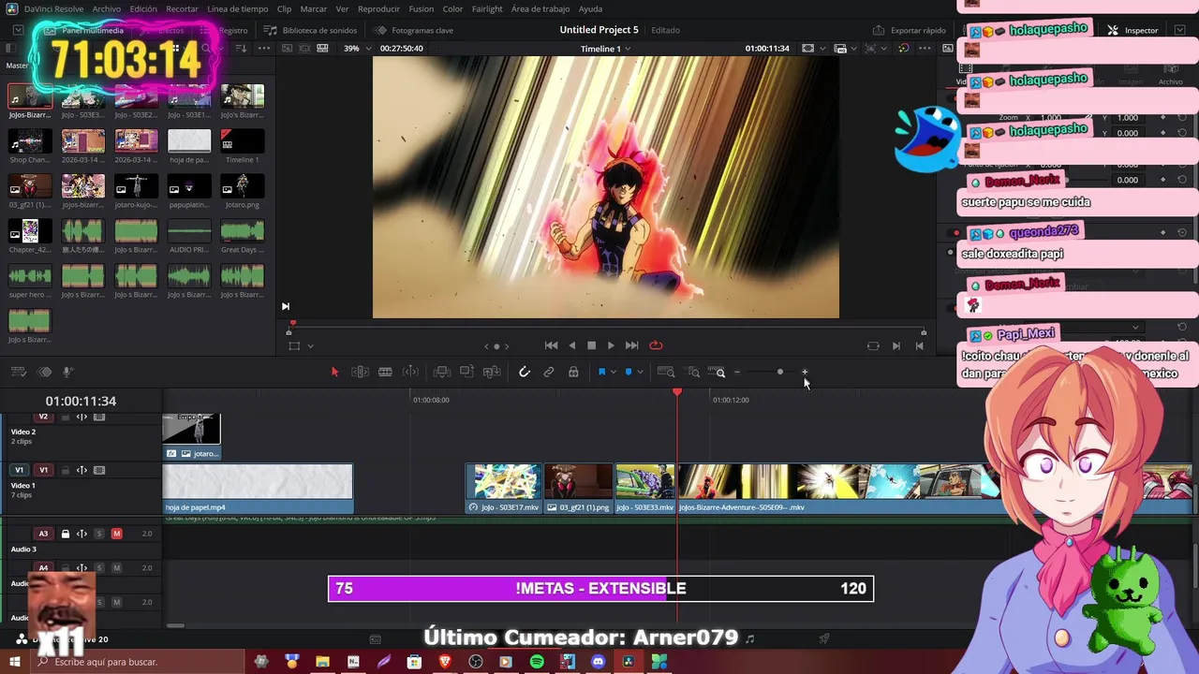Click Exportar rápido button
This screenshot has width=1199, height=674.
click(x=910, y=30)
